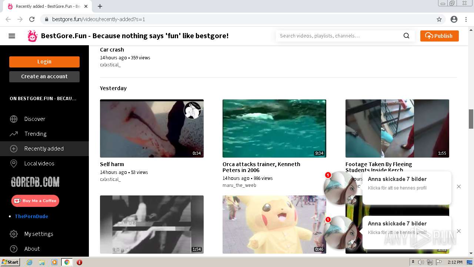
Task: Click the Chrome taskbar icon
Action: [x=67, y=262]
